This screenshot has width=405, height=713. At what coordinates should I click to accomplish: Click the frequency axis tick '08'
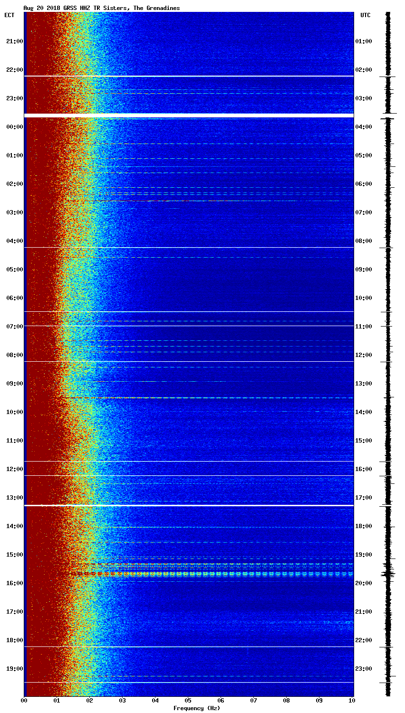287,700
